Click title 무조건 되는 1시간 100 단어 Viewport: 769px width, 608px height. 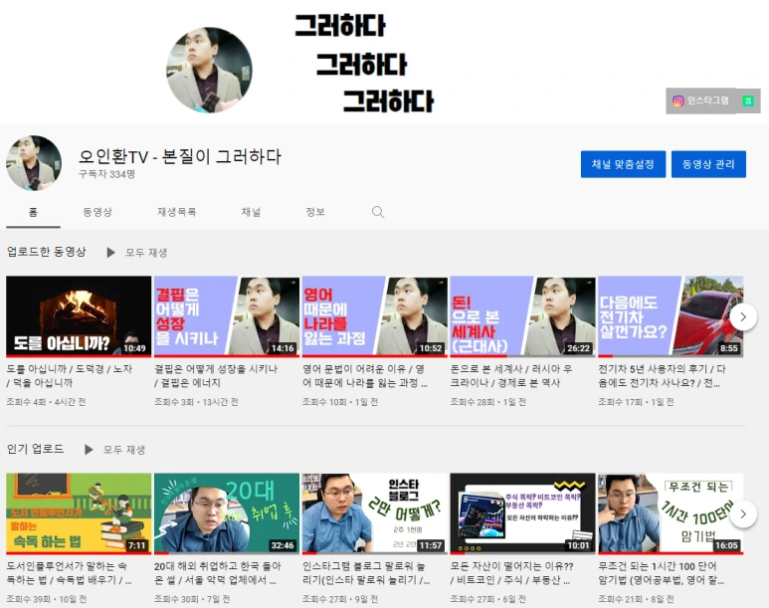click(661, 572)
